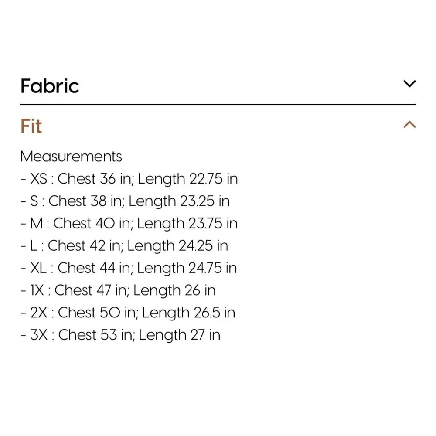Collapse the Fit section chevron
This screenshot has height=436, width=436.
coord(409,125)
